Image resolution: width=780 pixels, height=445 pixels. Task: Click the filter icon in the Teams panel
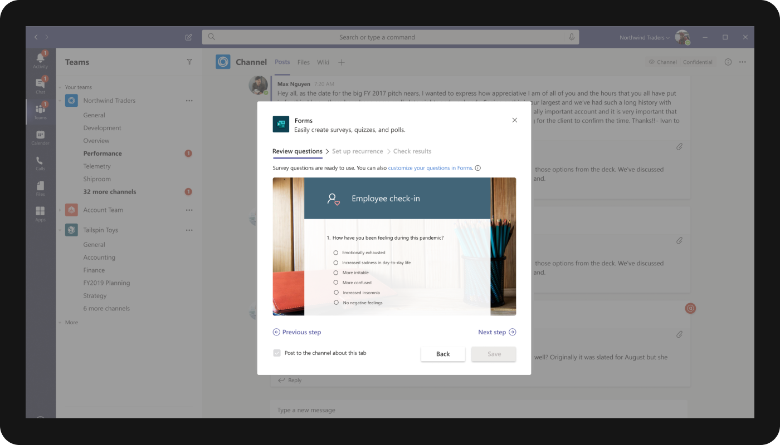[189, 62]
